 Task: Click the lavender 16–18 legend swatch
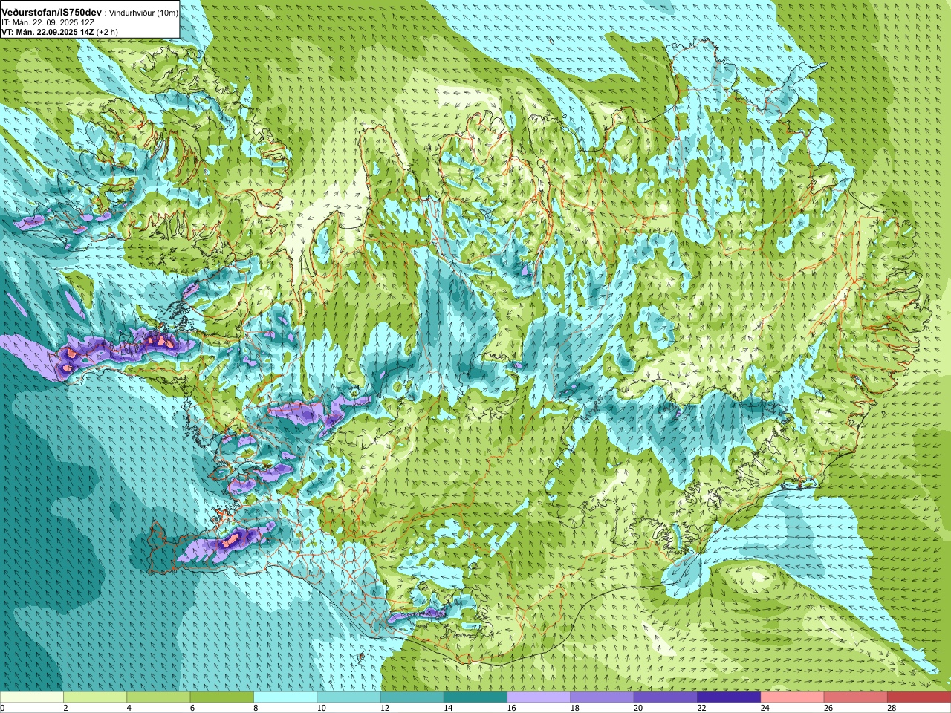point(539,697)
